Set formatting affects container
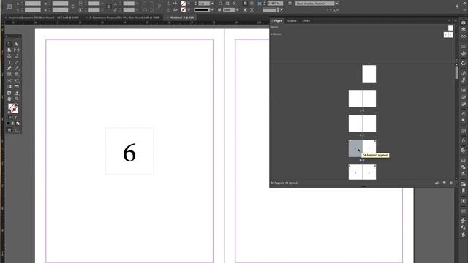Screen dimensions: 468x263 click(10, 118)
